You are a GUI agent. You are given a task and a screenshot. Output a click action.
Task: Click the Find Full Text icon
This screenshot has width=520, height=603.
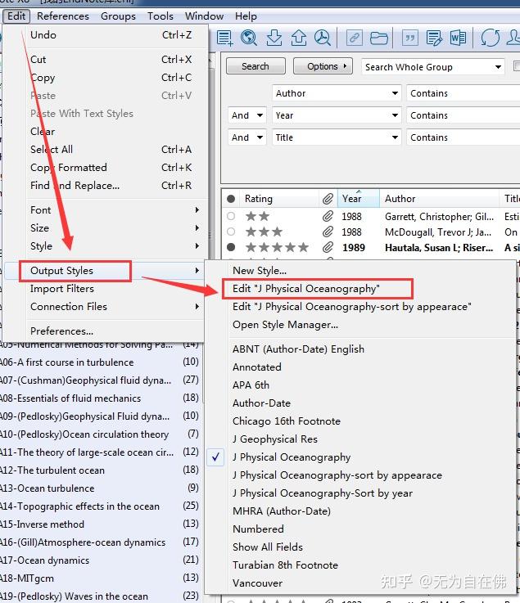click(323, 38)
